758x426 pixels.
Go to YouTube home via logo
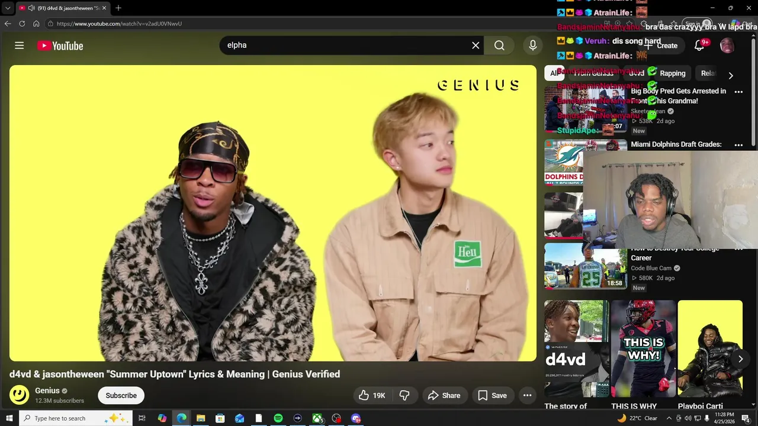click(60, 46)
